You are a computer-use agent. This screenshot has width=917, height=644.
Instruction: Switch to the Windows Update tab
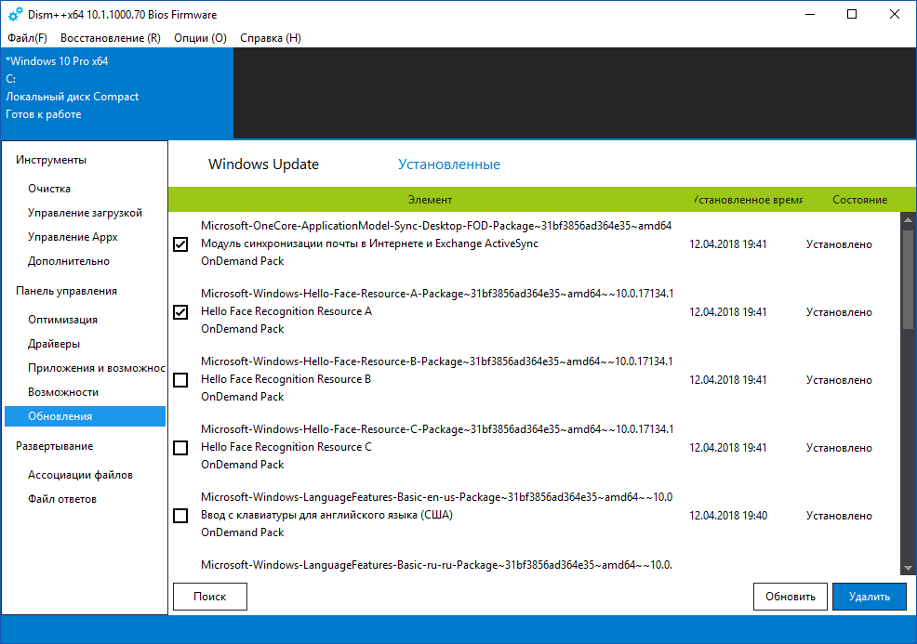tap(263, 164)
